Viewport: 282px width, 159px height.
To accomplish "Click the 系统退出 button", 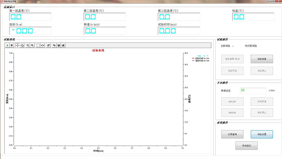I will coord(247,146).
